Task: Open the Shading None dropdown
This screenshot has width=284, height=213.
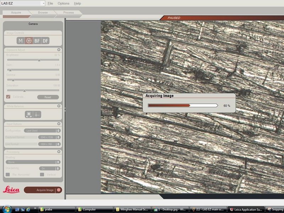Action: (33, 162)
